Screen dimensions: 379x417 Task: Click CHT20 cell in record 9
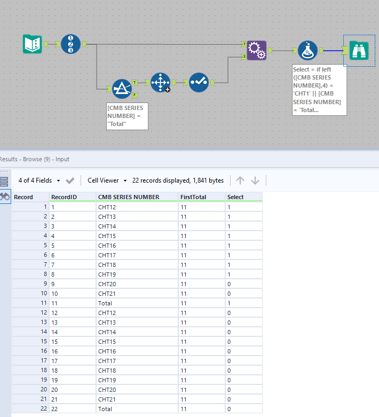[x=137, y=284]
